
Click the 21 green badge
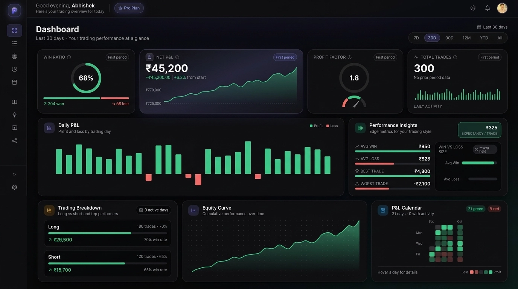point(475,209)
